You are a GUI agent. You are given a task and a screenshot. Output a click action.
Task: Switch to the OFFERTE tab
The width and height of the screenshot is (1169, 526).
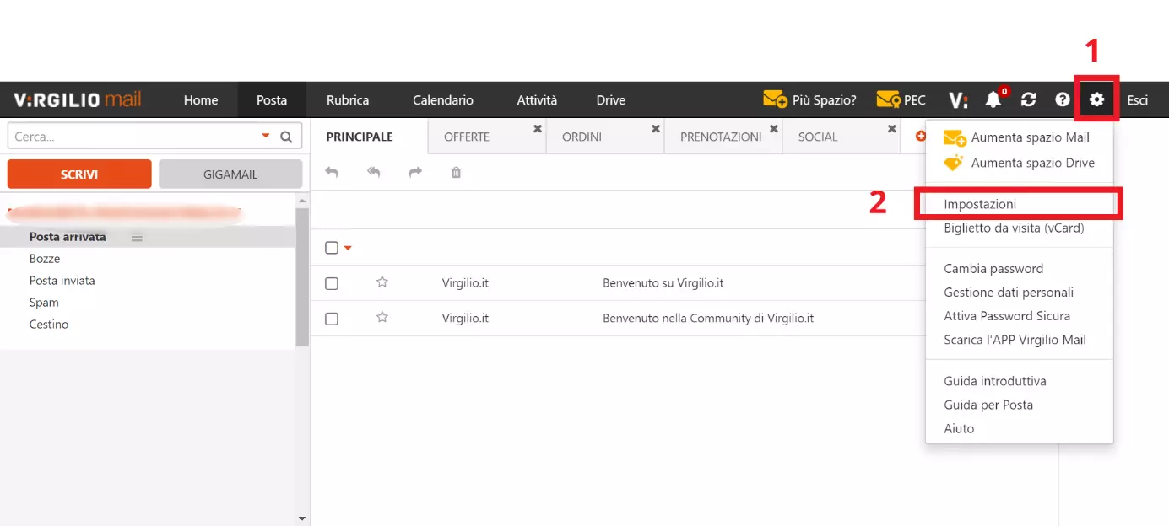(x=467, y=137)
